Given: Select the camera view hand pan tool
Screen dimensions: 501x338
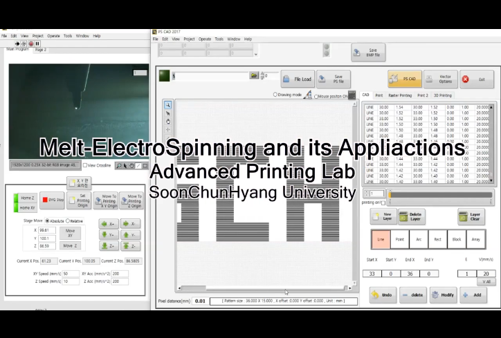Looking at the screenshot, I should (131, 166).
